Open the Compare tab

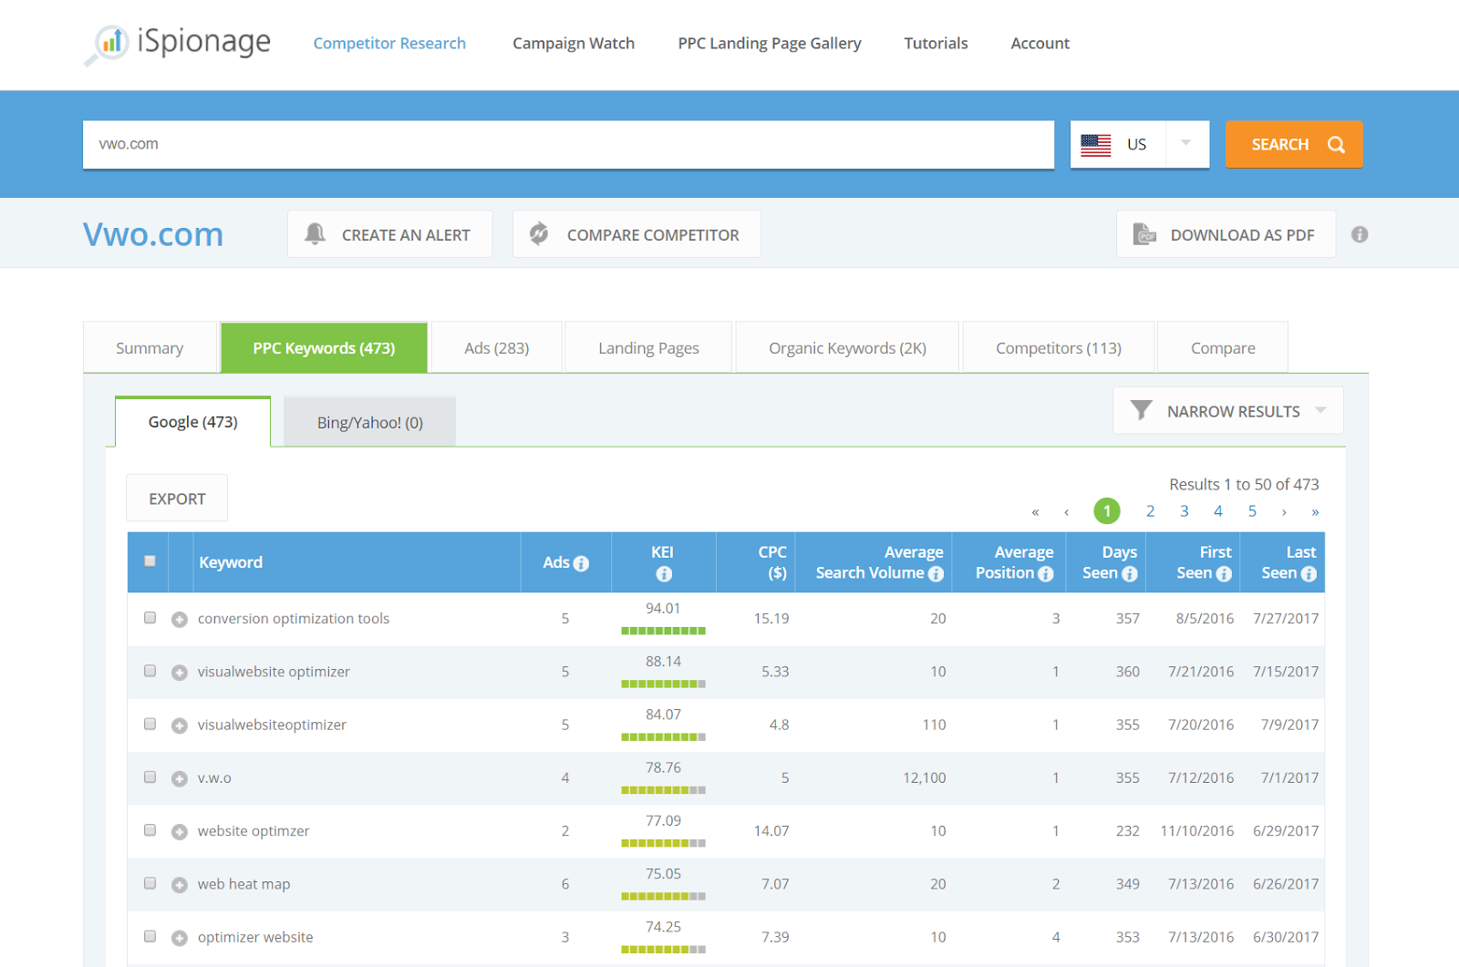click(x=1223, y=347)
